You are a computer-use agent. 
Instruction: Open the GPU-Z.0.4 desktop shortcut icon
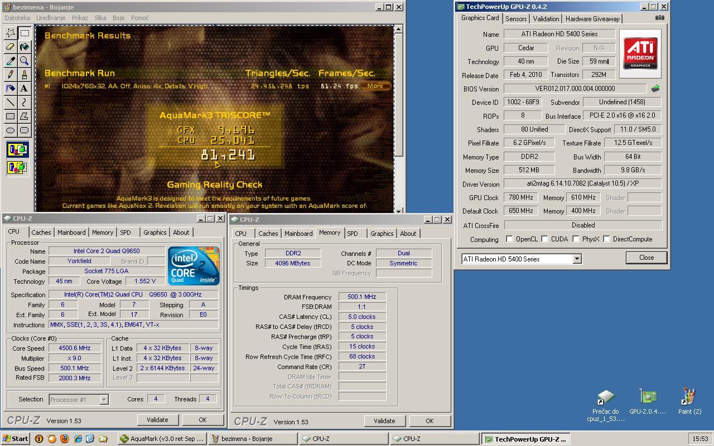pos(648,401)
